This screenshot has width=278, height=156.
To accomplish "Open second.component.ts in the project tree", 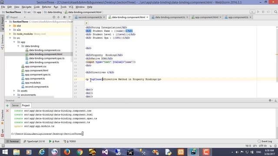I will [x=36, y=87].
